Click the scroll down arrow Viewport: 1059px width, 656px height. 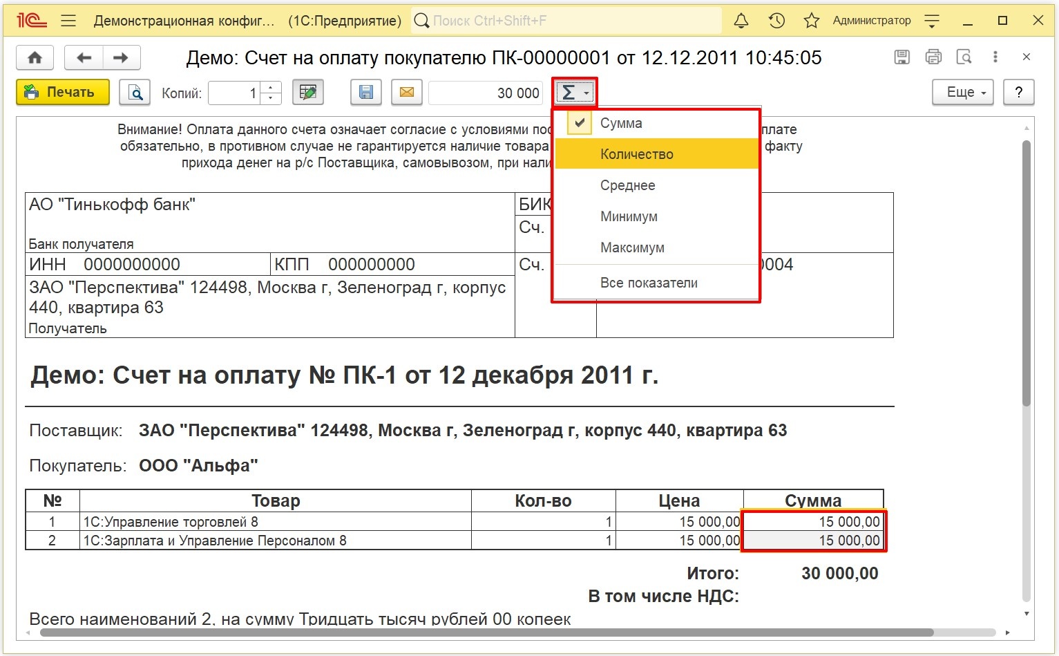click(1027, 614)
